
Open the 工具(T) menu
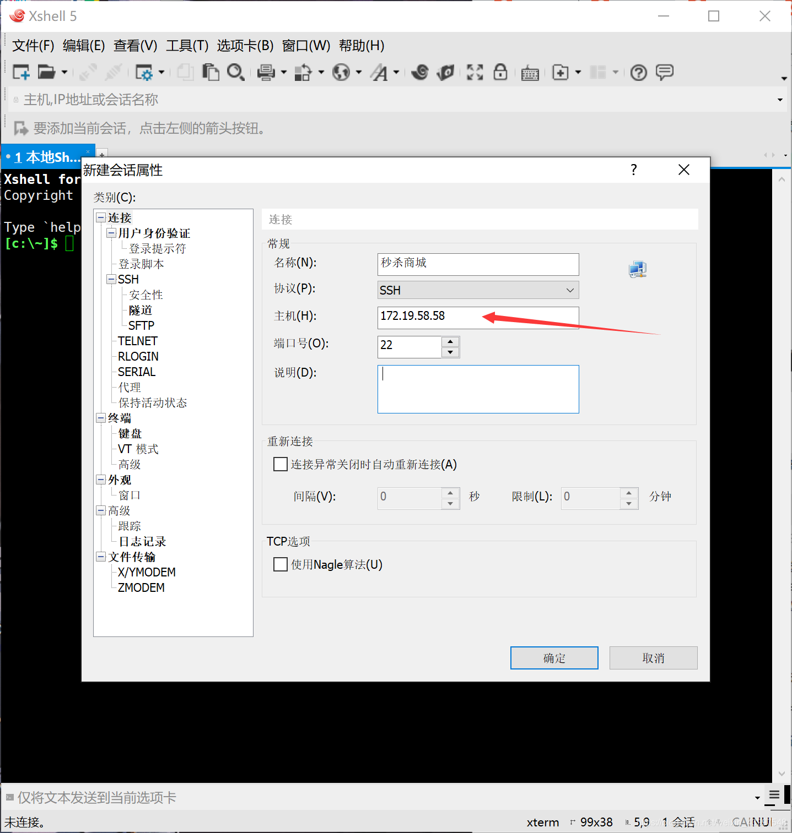tap(187, 46)
